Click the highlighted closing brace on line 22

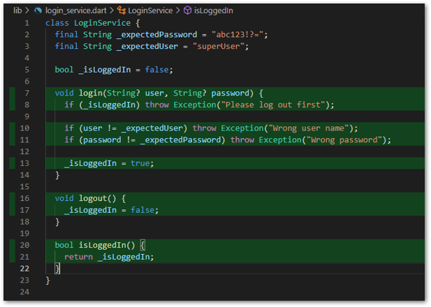[57, 269]
